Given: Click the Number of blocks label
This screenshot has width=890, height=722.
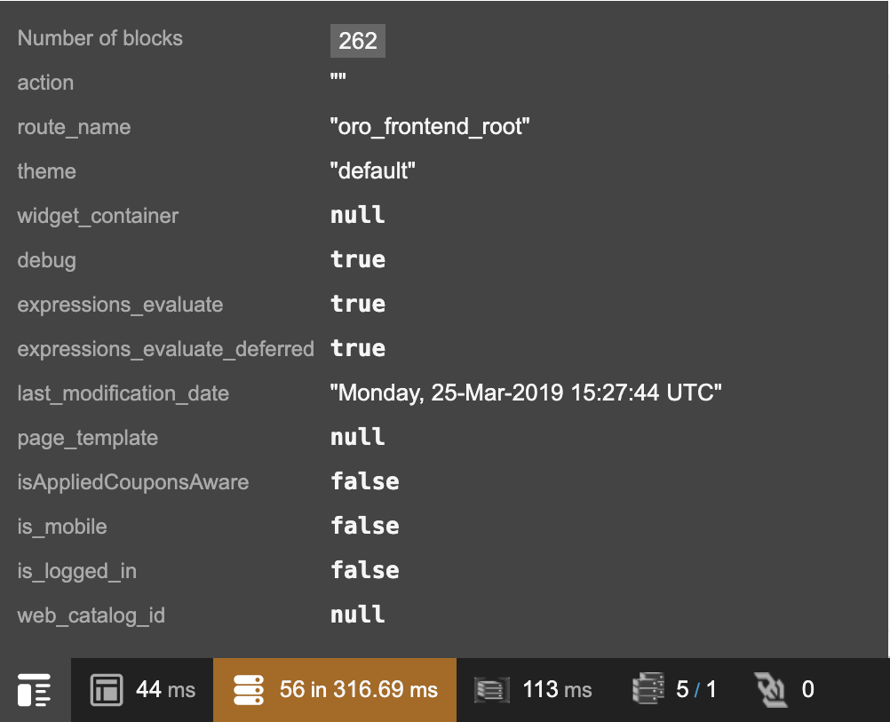Looking at the screenshot, I should (100, 38).
